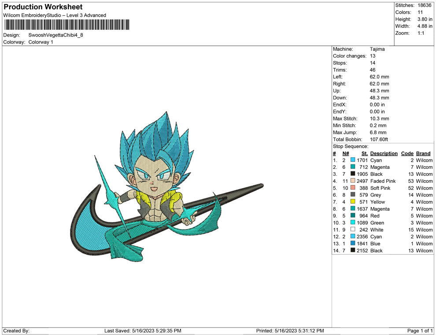Viewport: 436px width, 335px height.
Task: Click the Width value '4.88 in'
Action: pos(425,26)
